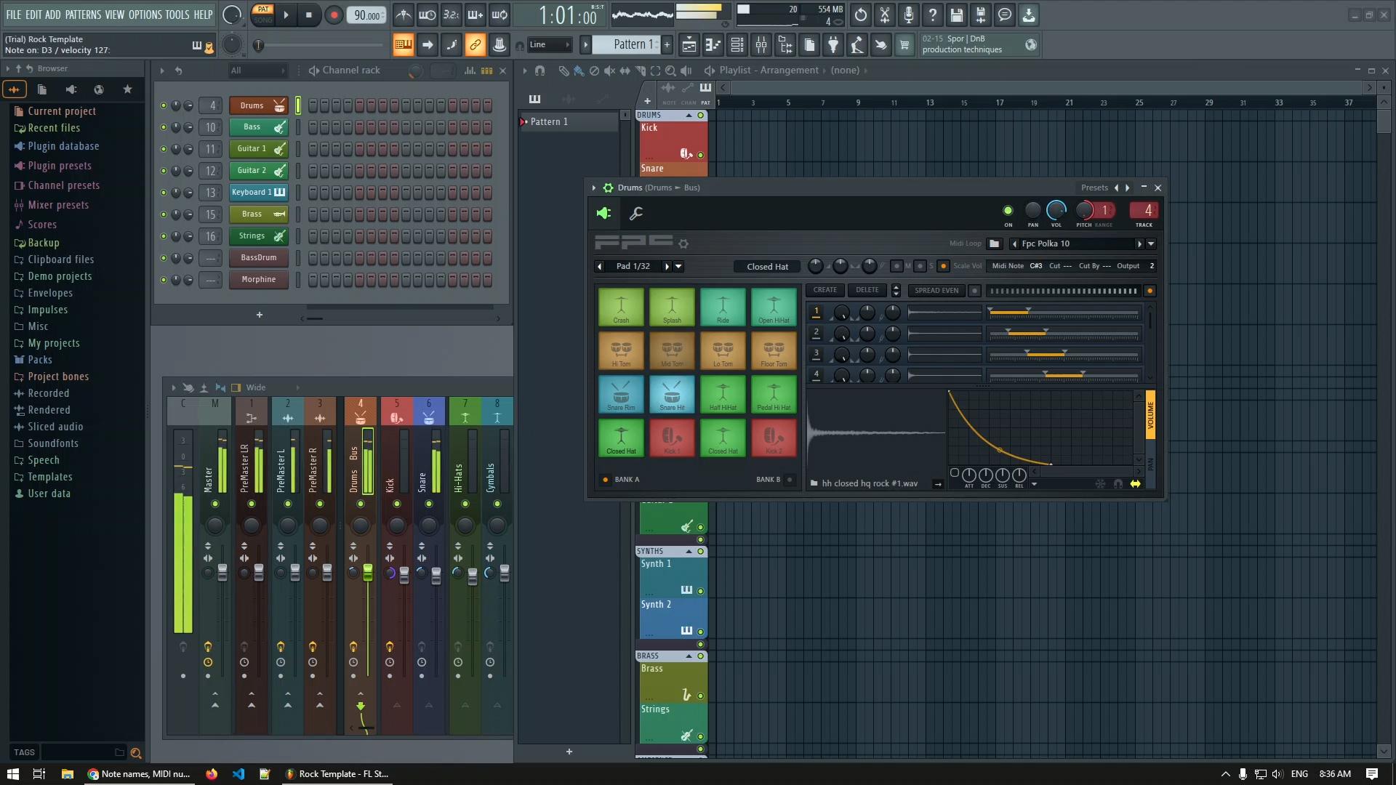Viewport: 1396px width, 785px height.
Task: Toggle the countdown before recording icon
Action: click(451, 15)
